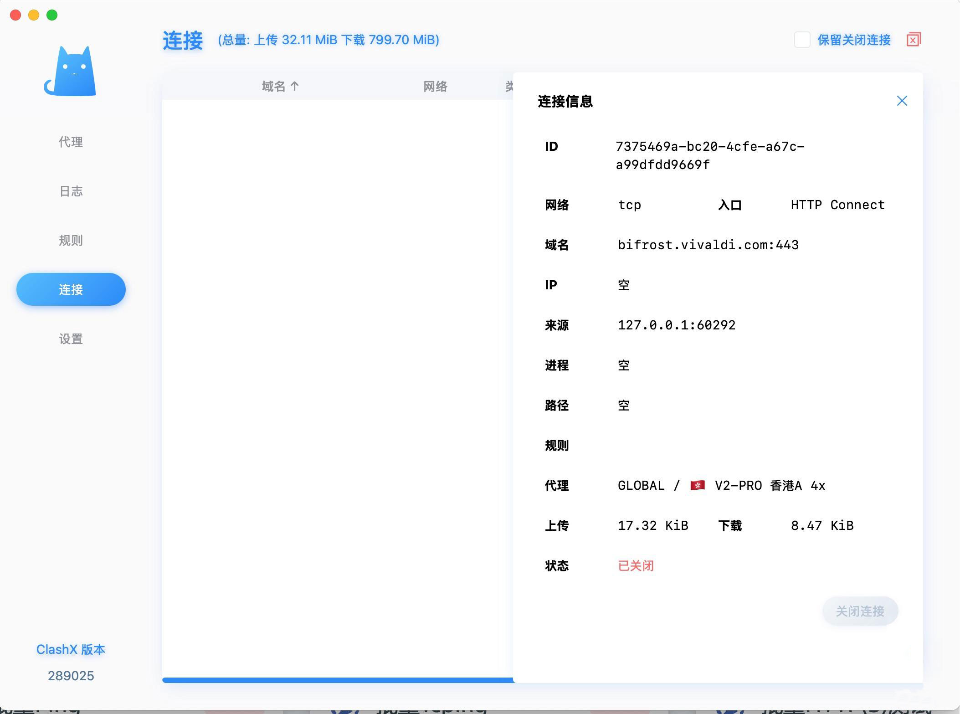Close the 连接信息 panel with X
Screen dimensions: 960x714
click(x=902, y=101)
